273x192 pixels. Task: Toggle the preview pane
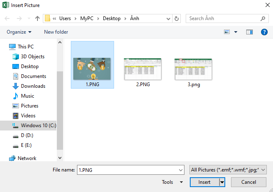(x=249, y=32)
